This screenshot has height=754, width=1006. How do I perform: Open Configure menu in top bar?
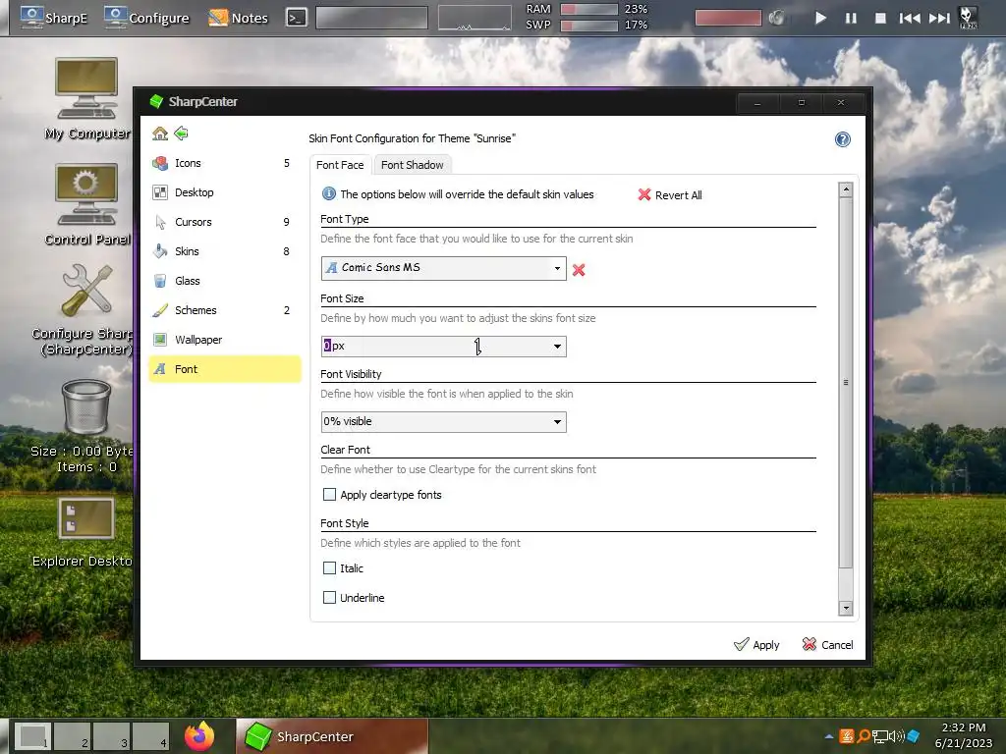[147, 18]
